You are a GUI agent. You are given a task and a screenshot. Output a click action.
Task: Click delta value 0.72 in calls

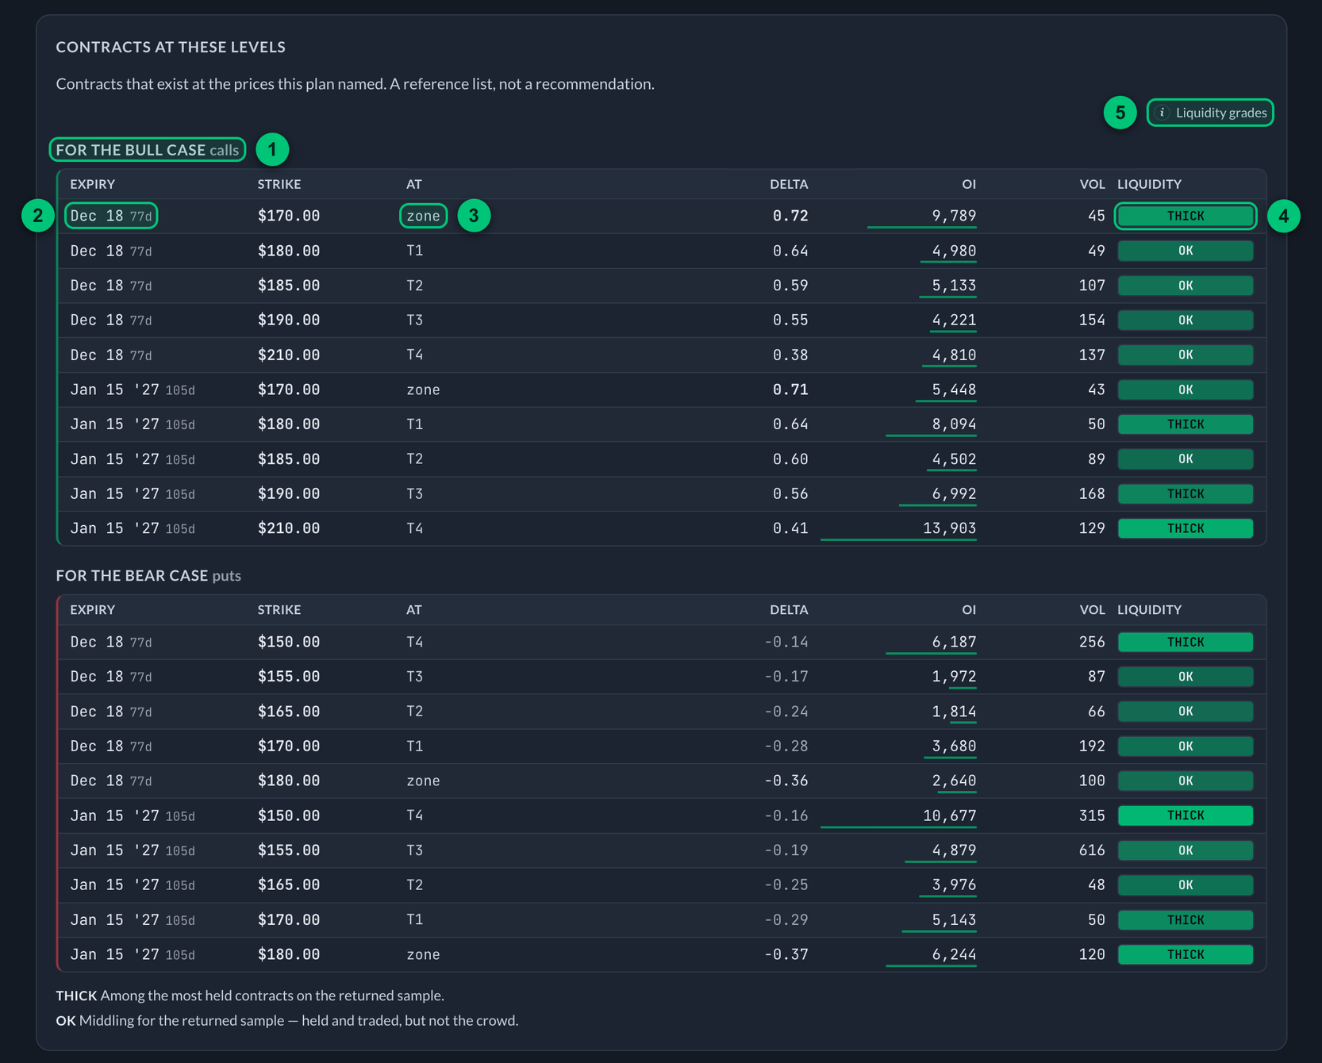coord(790,216)
